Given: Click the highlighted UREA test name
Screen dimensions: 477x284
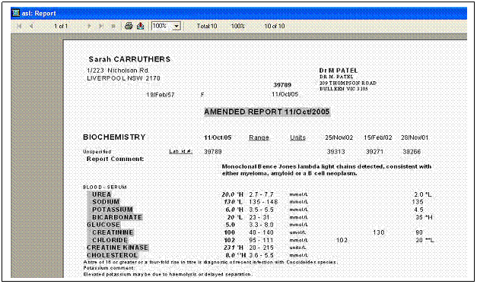Looking at the screenshot, I should pyautogui.click(x=102, y=194).
